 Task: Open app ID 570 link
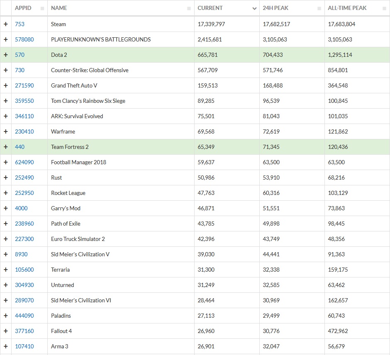(x=19, y=55)
